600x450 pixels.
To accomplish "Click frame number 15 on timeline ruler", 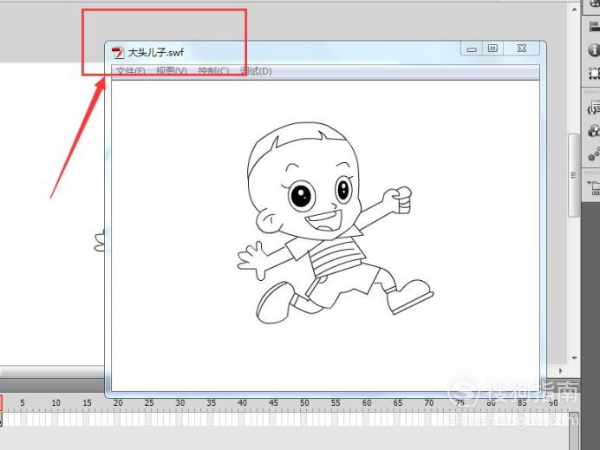I will tap(88, 402).
